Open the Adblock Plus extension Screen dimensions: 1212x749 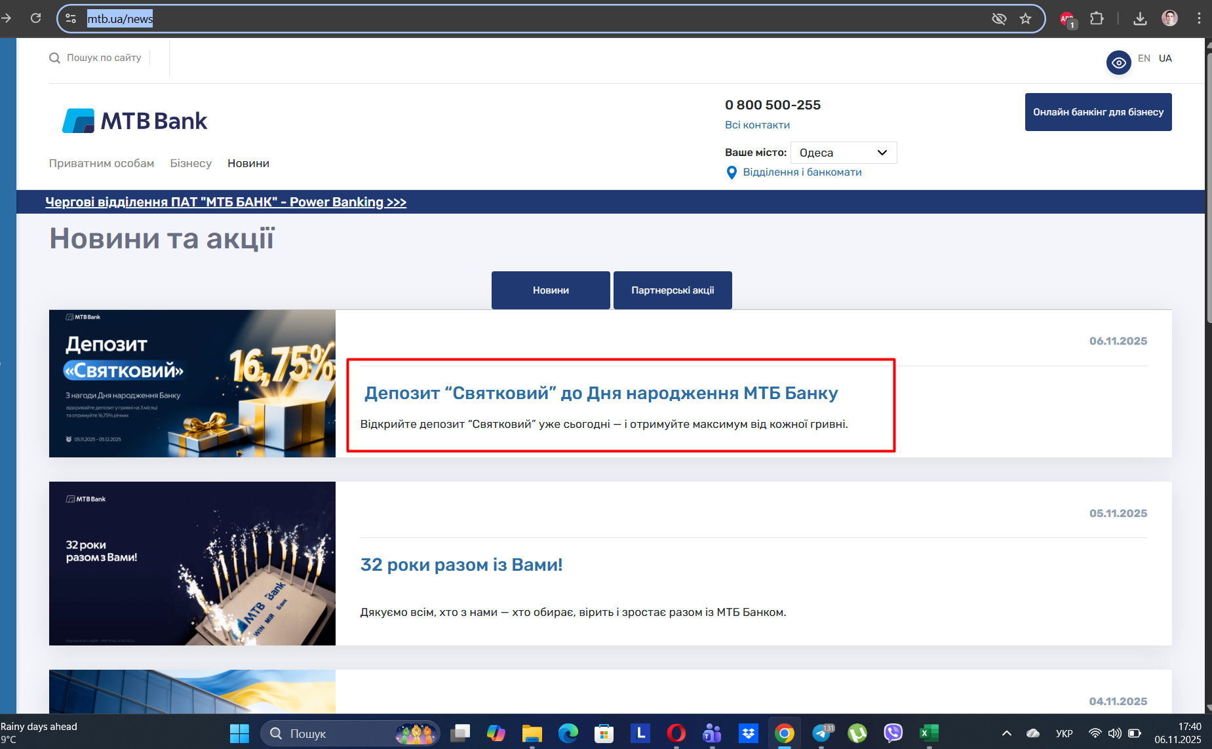coord(1068,19)
